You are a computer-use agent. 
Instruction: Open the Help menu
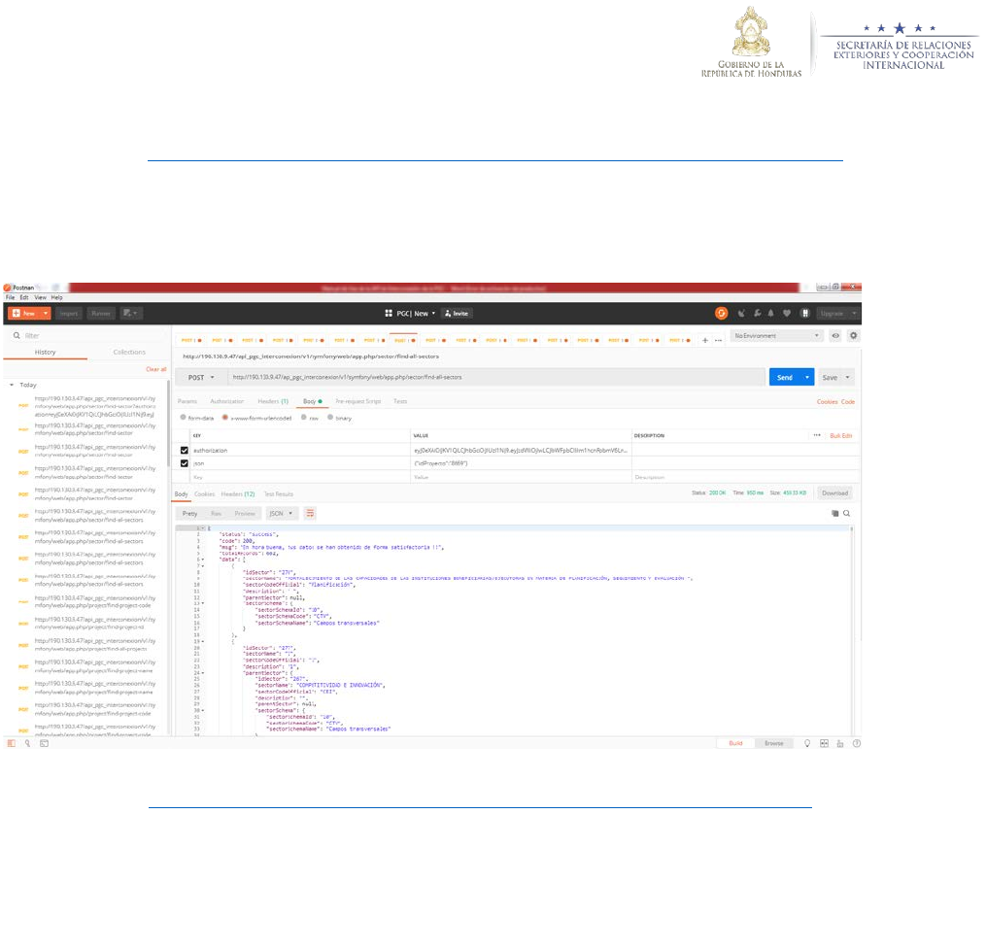coord(56,297)
